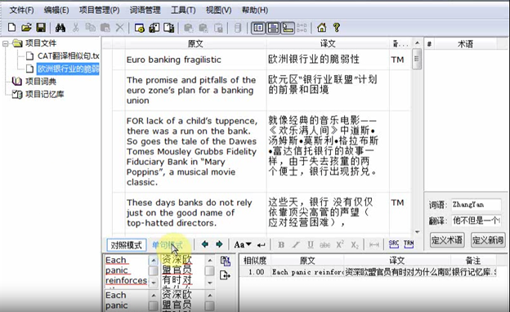Toggle Bold formatting

point(281,245)
